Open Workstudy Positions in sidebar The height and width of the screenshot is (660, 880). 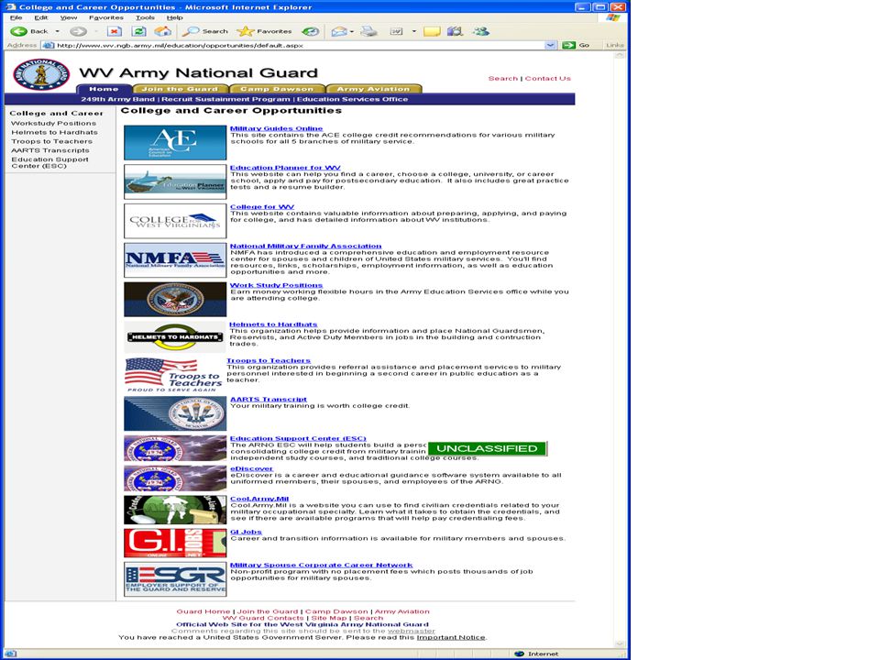point(53,124)
